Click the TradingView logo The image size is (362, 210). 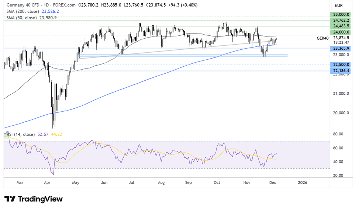[33, 199]
